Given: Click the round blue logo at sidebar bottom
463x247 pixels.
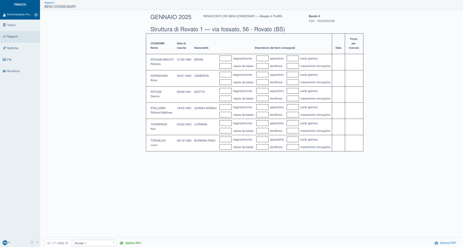Looking at the screenshot, I should point(5,243).
